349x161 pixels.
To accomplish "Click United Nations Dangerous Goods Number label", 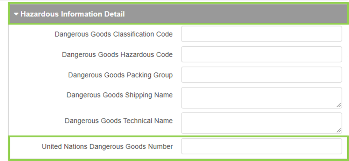I will pos(107,147).
